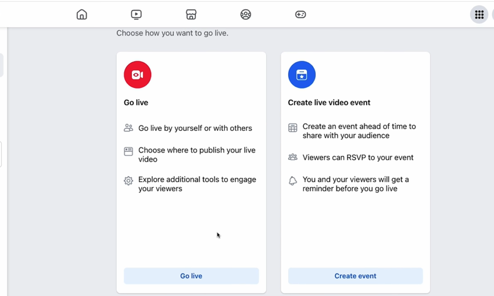Click the red Go live camera icon
This screenshot has height=296, width=494.
[x=137, y=74]
